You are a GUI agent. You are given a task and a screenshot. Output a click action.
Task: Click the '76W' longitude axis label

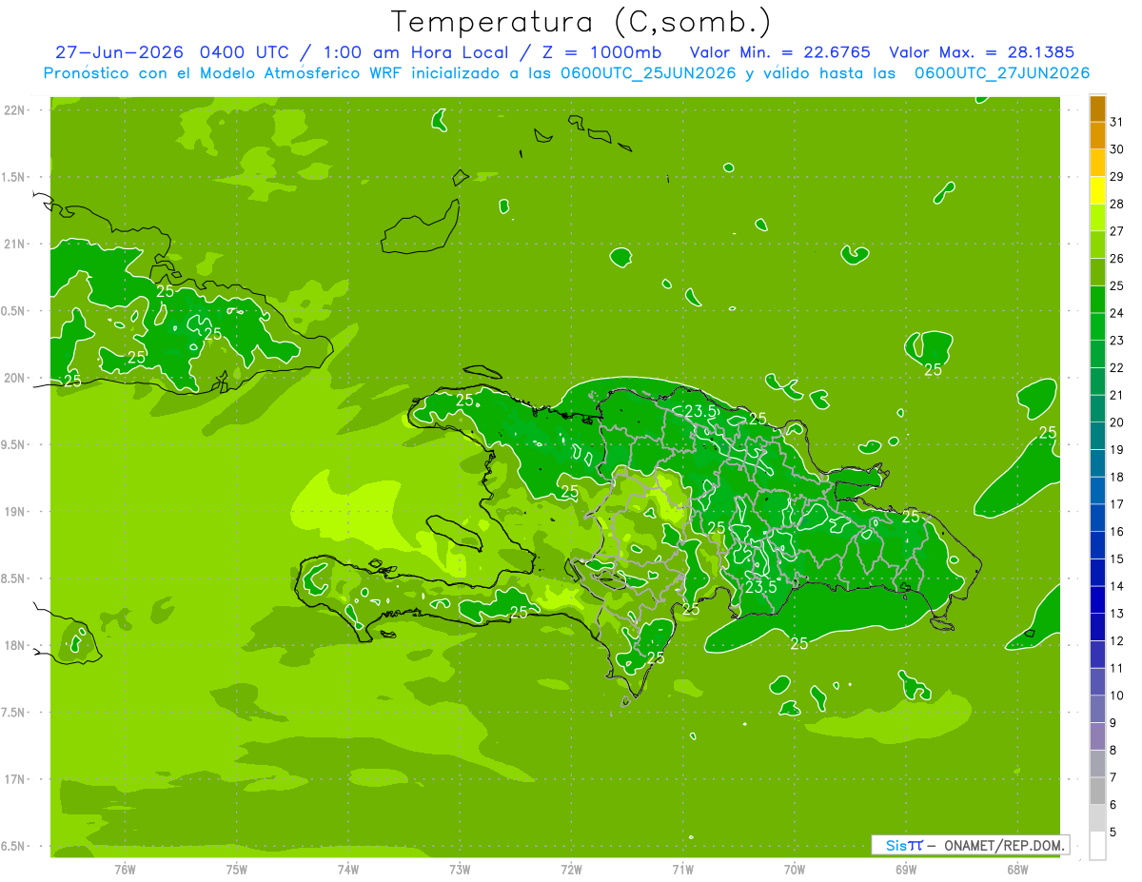point(126,869)
